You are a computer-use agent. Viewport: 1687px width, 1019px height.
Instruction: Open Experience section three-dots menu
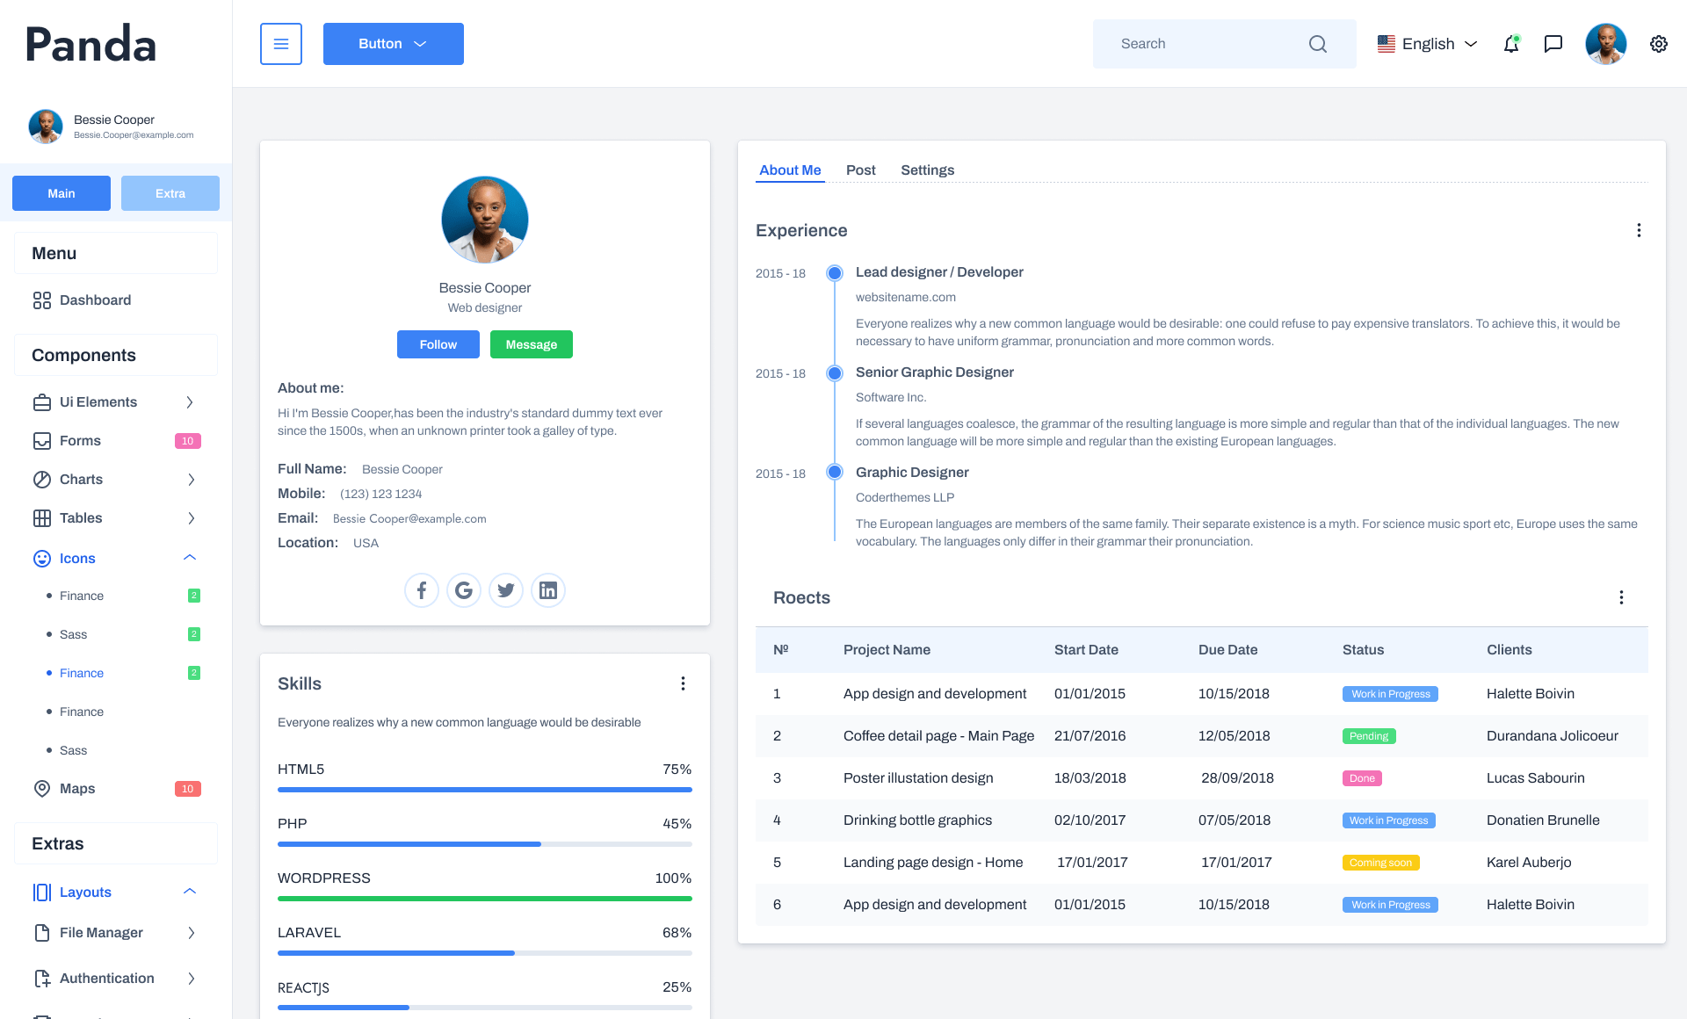pyautogui.click(x=1639, y=230)
